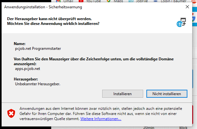The image size is (197, 129).
Task: Open the Login Baumer bookmark in browser
Action: (169, 1)
